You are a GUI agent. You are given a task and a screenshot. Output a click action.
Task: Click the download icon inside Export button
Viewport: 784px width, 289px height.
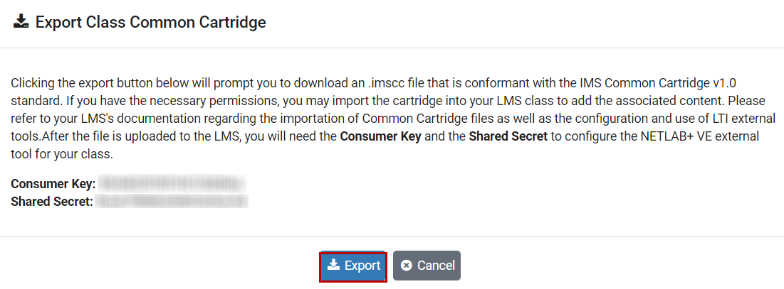[x=333, y=265]
